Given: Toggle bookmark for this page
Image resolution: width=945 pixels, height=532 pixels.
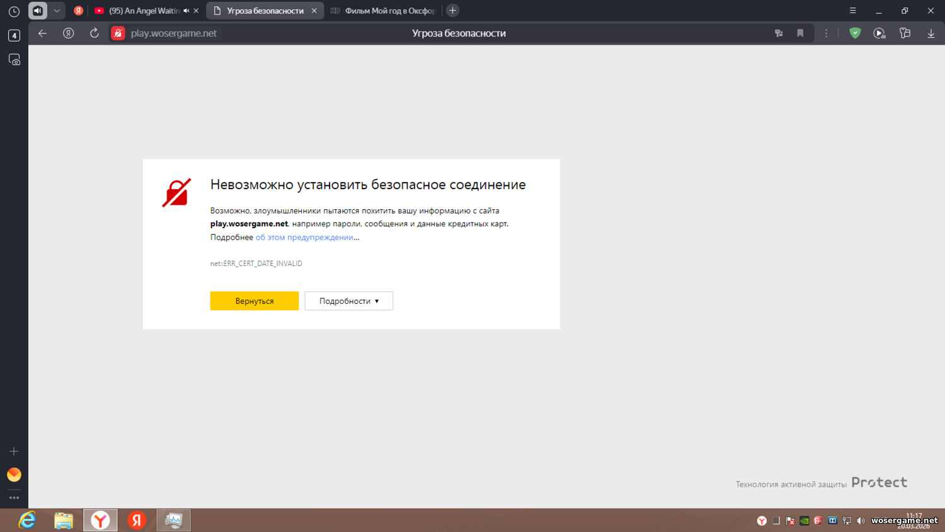Looking at the screenshot, I should pyautogui.click(x=800, y=33).
